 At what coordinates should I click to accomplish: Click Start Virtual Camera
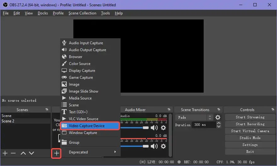pyautogui.click(x=250, y=131)
